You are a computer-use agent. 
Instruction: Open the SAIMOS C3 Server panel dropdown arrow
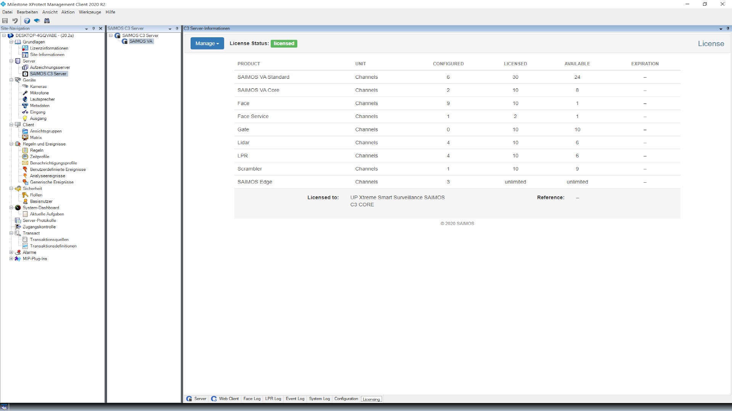[x=170, y=29]
